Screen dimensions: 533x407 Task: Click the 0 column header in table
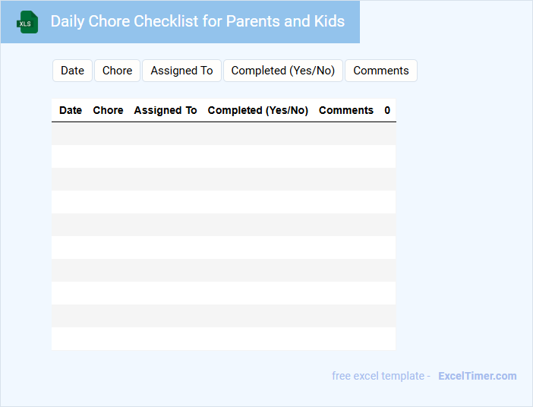click(387, 110)
